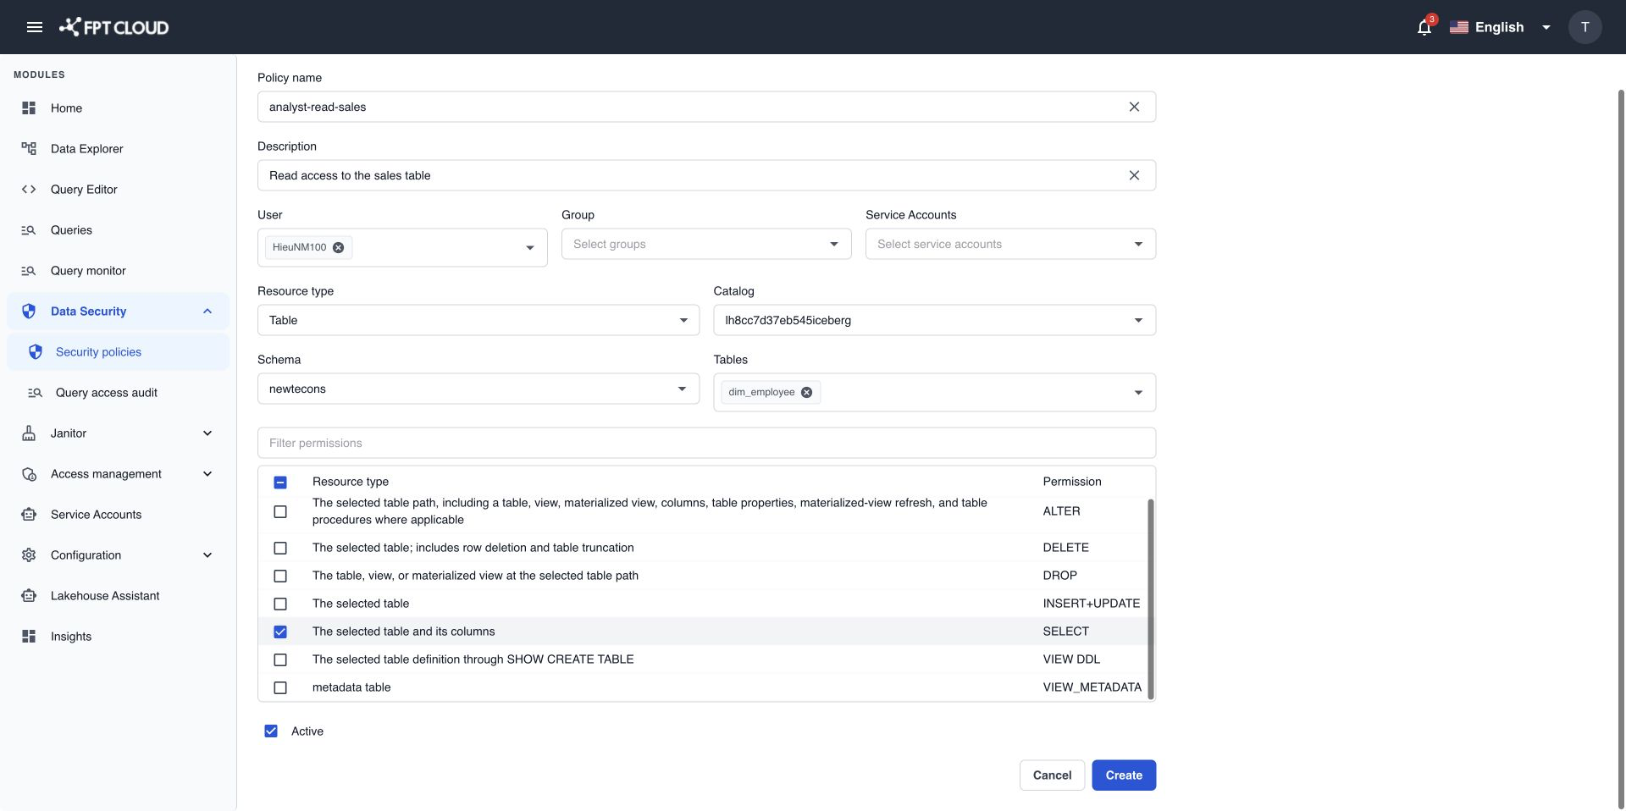Click the Insights sidebar icon

tap(29, 637)
